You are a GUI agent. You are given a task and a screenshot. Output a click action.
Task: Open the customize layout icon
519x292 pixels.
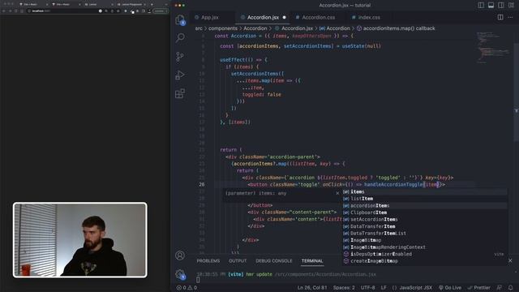(511, 5)
